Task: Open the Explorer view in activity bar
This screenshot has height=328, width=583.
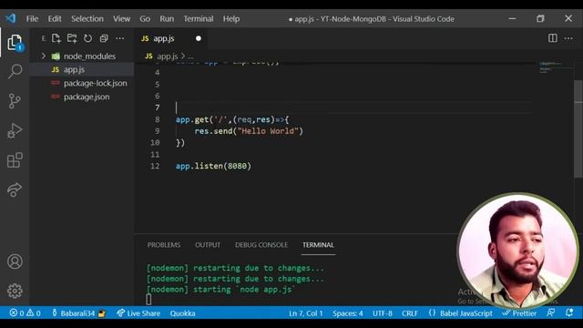Action: (15, 43)
